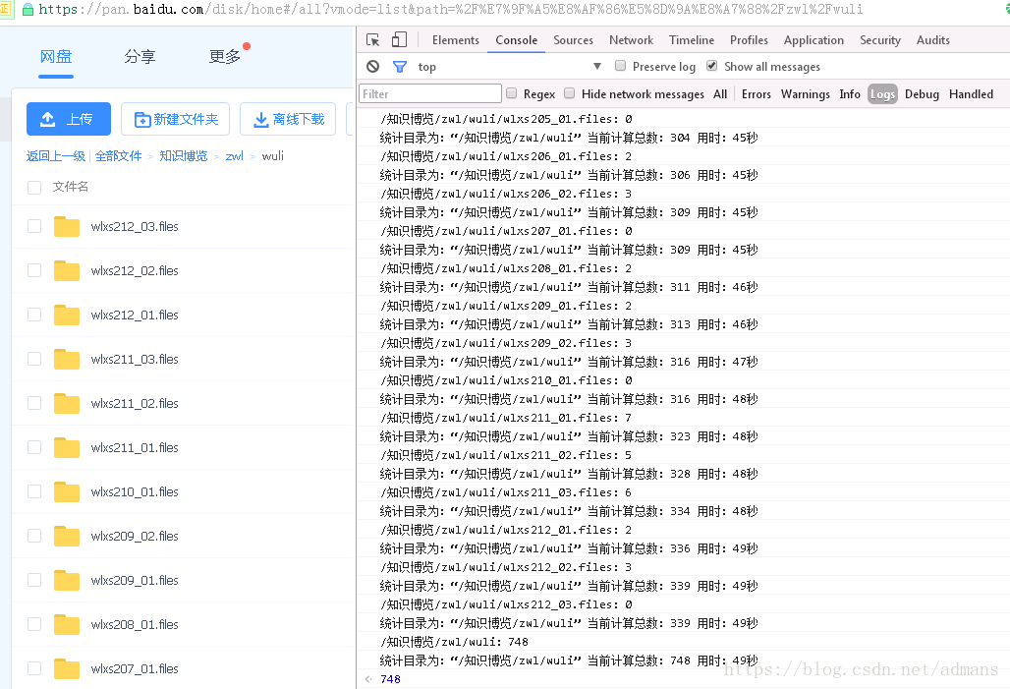
Task: Click console result value 748
Action: pos(390,679)
